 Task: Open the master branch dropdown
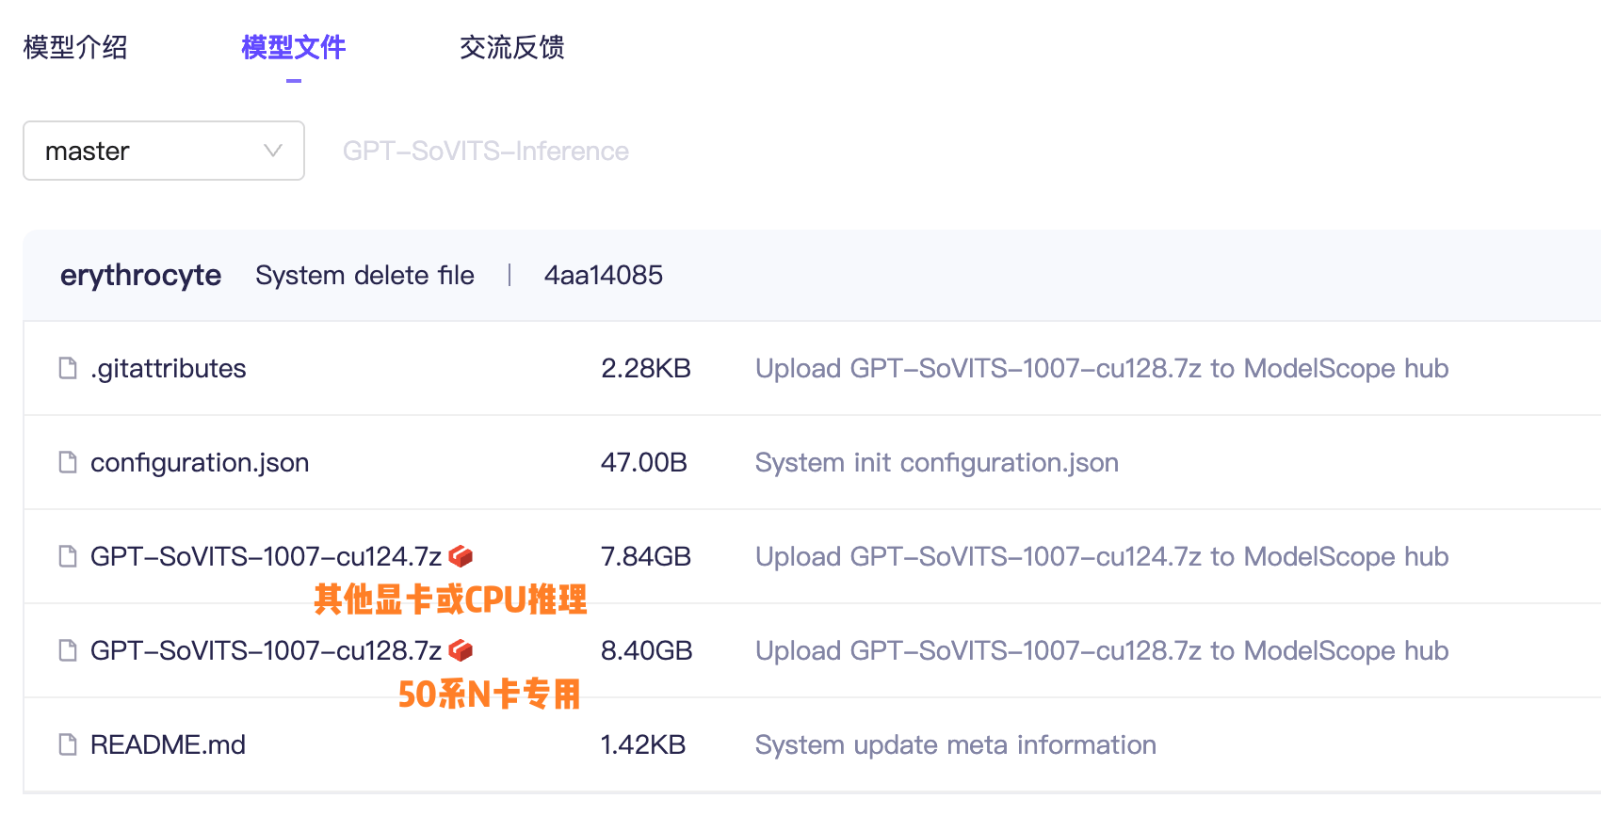[x=163, y=151]
